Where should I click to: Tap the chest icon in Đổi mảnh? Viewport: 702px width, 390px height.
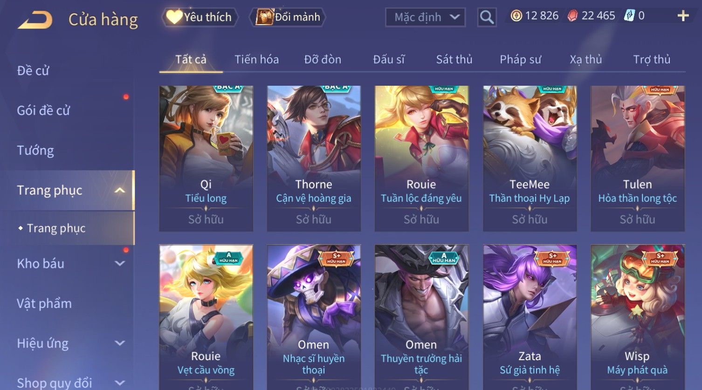pyautogui.click(x=264, y=17)
